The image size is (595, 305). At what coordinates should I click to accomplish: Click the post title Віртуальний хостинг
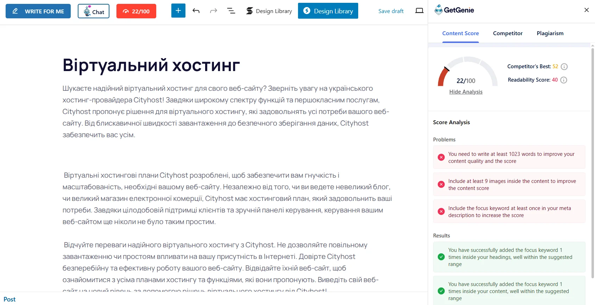pyautogui.click(x=151, y=65)
